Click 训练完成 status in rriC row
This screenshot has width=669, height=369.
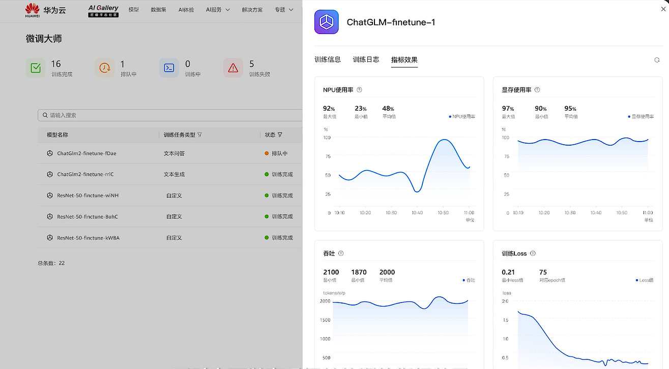282,174
